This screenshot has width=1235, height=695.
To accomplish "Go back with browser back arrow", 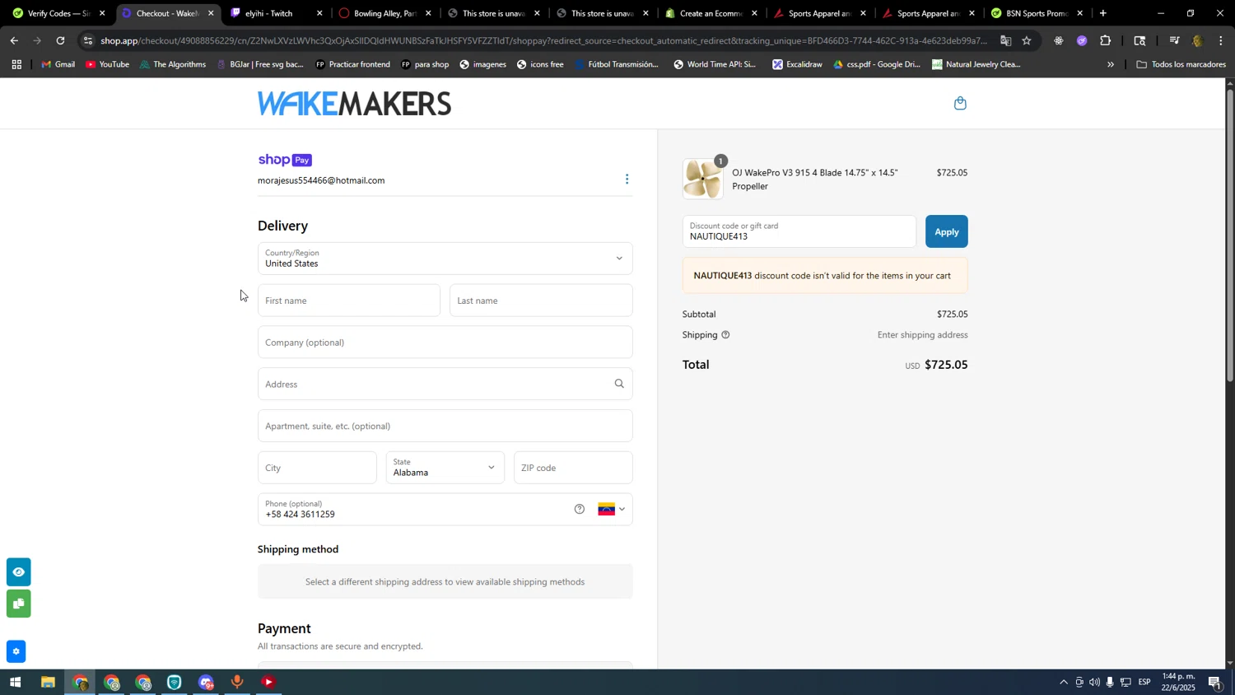I will (14, 40).
